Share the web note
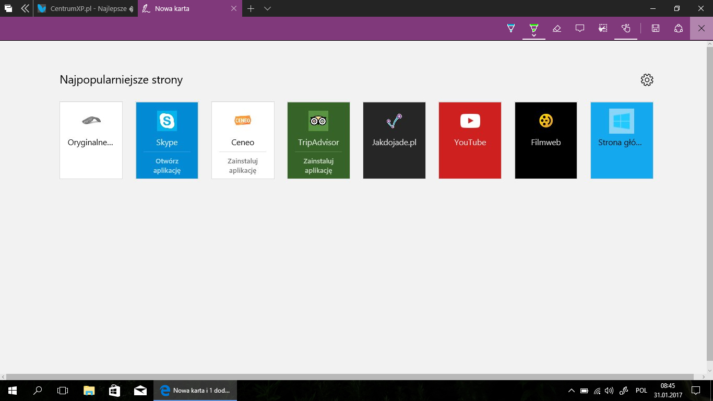This screenshot has height=401, width=713. (x=679, y=28)
